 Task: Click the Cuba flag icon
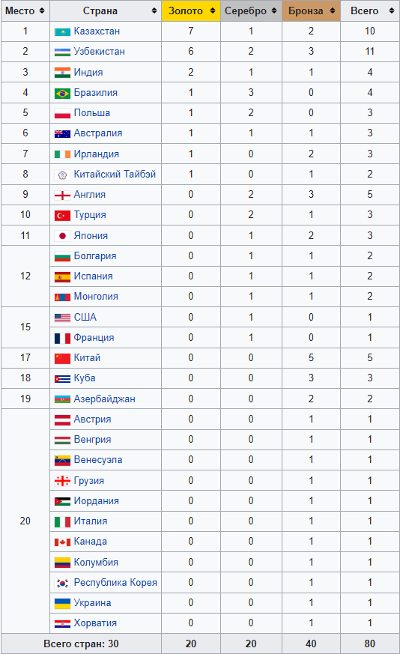[62, 379]
